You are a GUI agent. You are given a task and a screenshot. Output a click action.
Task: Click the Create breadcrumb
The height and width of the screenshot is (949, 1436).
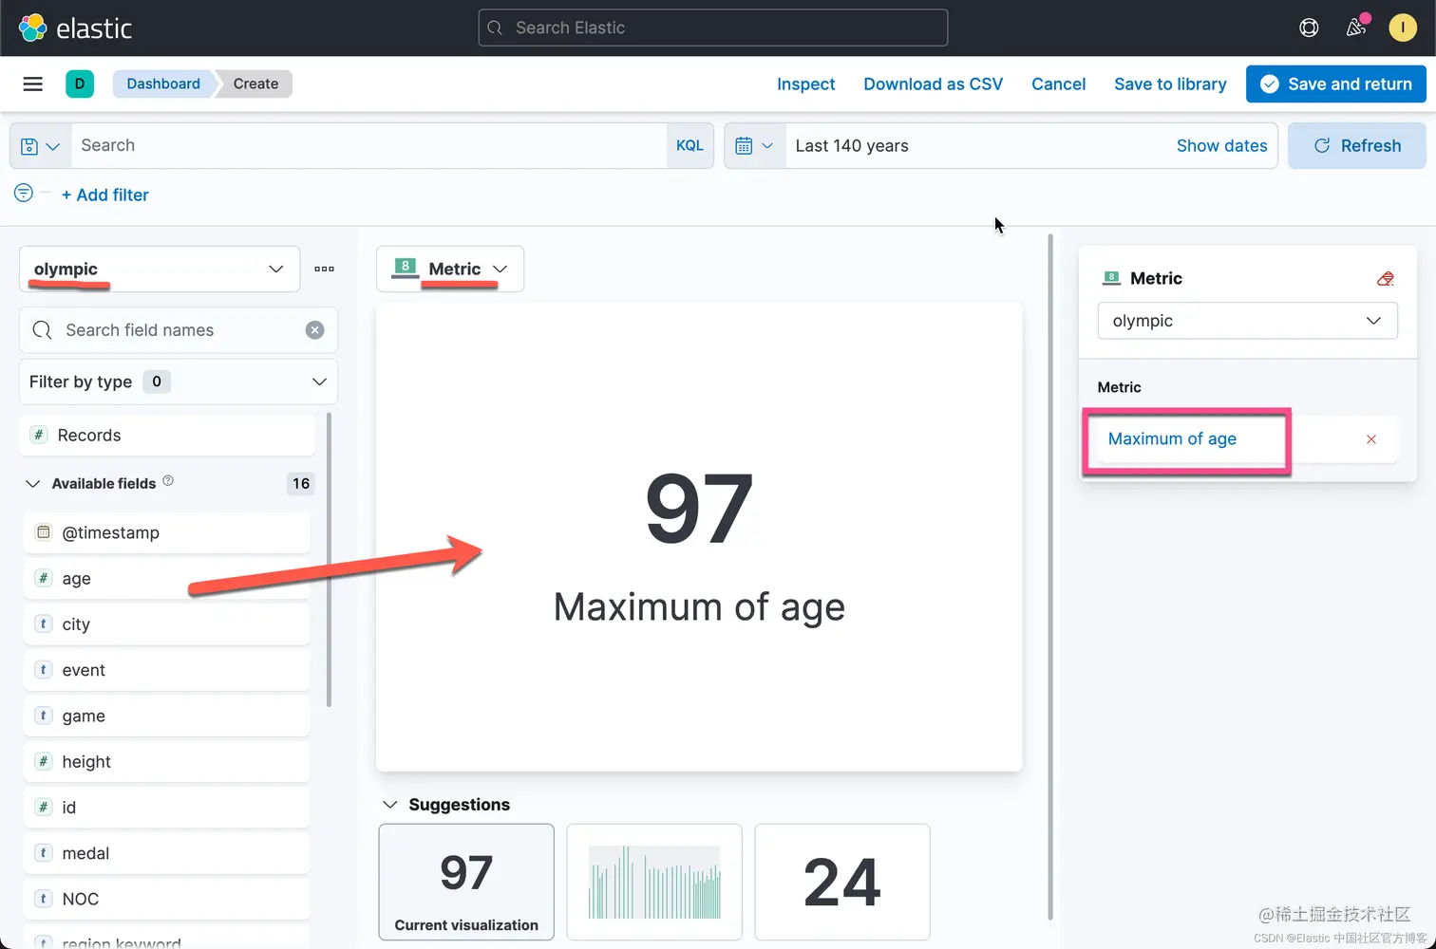[x=255, y=84]
